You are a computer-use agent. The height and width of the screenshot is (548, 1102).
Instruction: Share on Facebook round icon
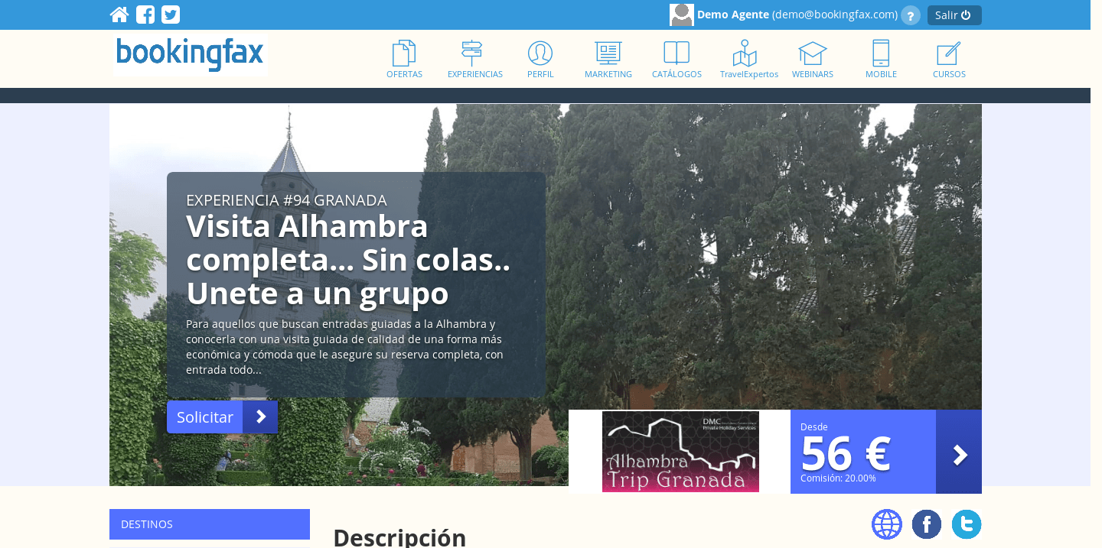tap(927, 524)
